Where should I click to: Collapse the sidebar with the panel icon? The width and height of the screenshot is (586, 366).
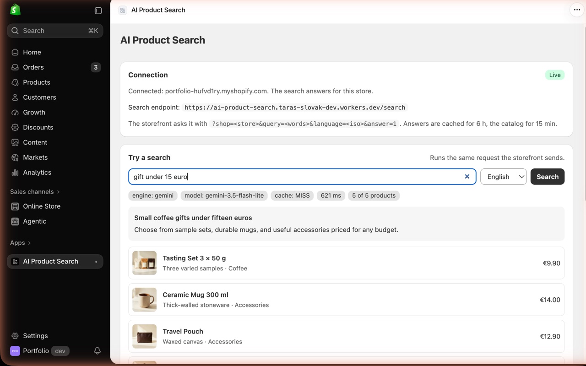tap(98, 11)
